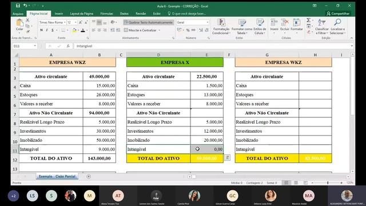
Task: Open the Geral number format dropdown
Action: 208,22
